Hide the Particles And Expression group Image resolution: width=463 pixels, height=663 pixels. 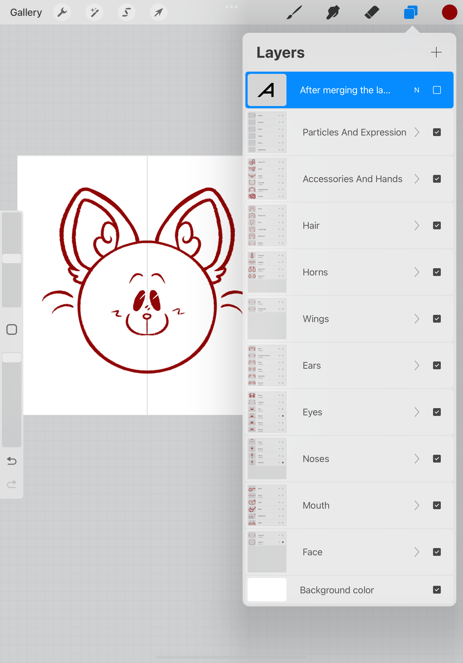437,132
